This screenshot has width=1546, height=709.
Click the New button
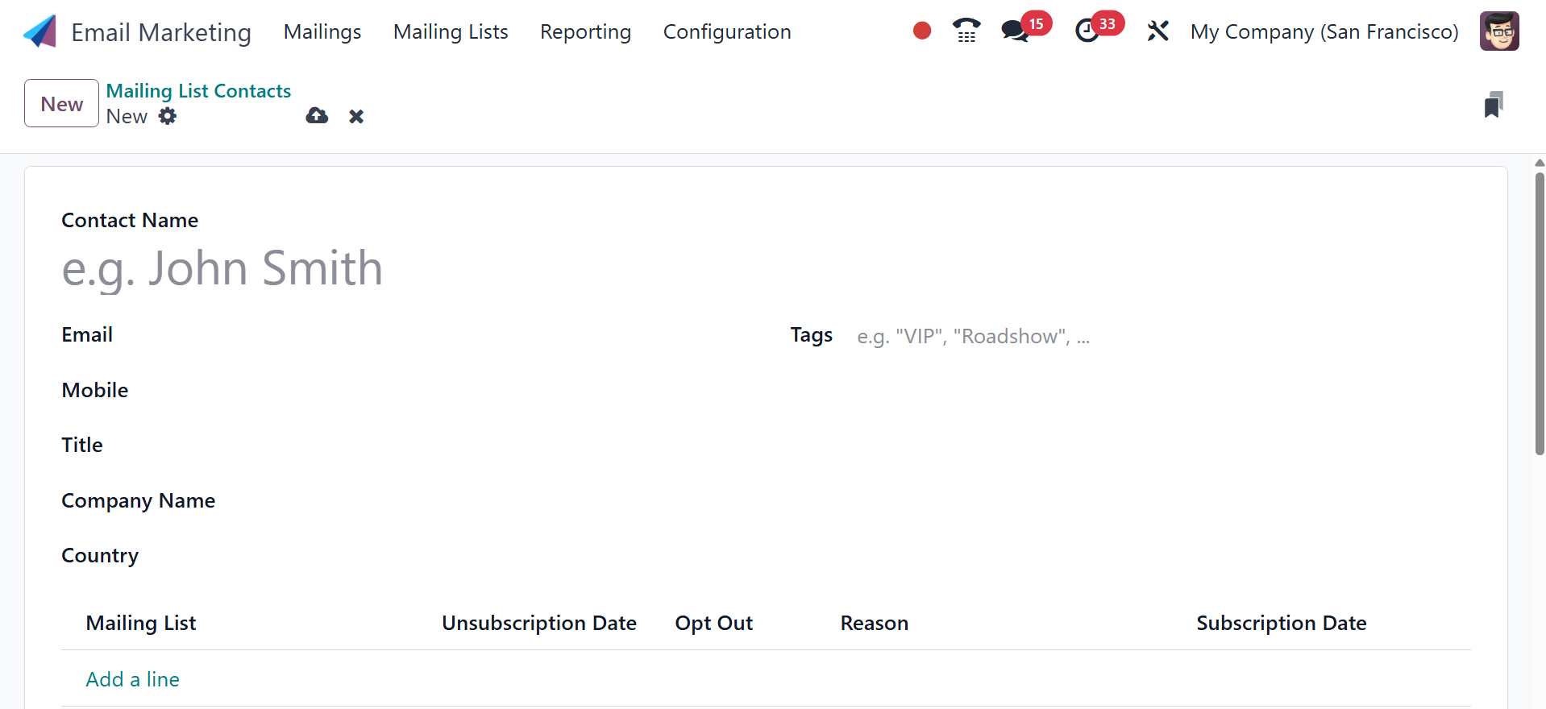[x=61, y=103]
